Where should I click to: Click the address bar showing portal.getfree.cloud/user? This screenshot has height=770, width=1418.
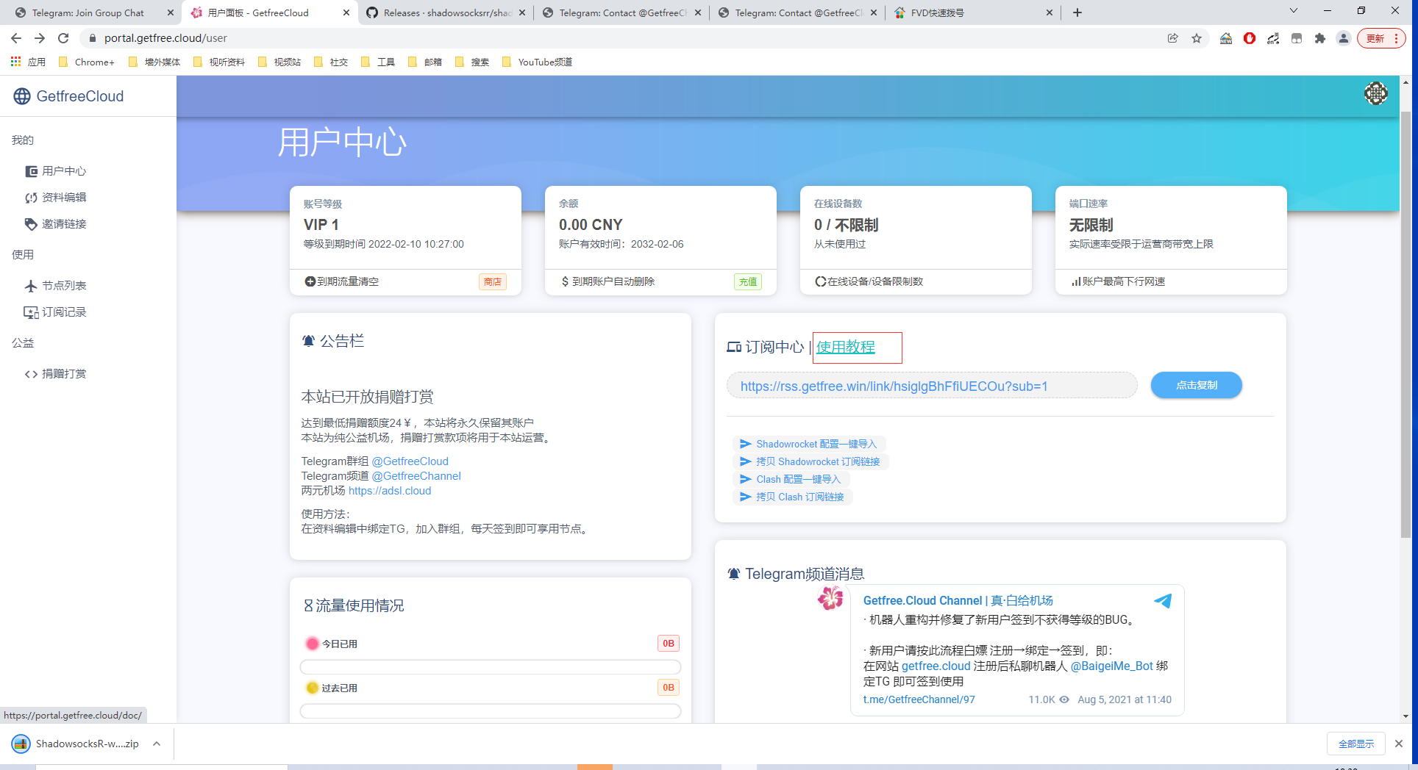pos(618,38)
